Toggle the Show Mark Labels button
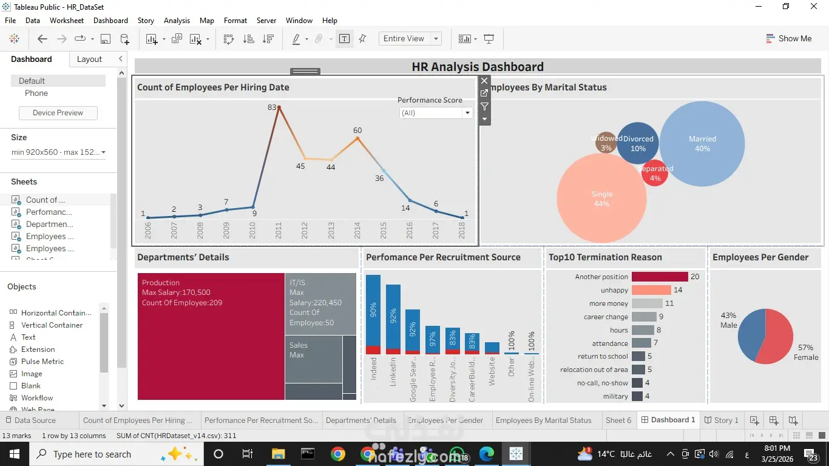829x466 pixels. [x=344, y=39]
